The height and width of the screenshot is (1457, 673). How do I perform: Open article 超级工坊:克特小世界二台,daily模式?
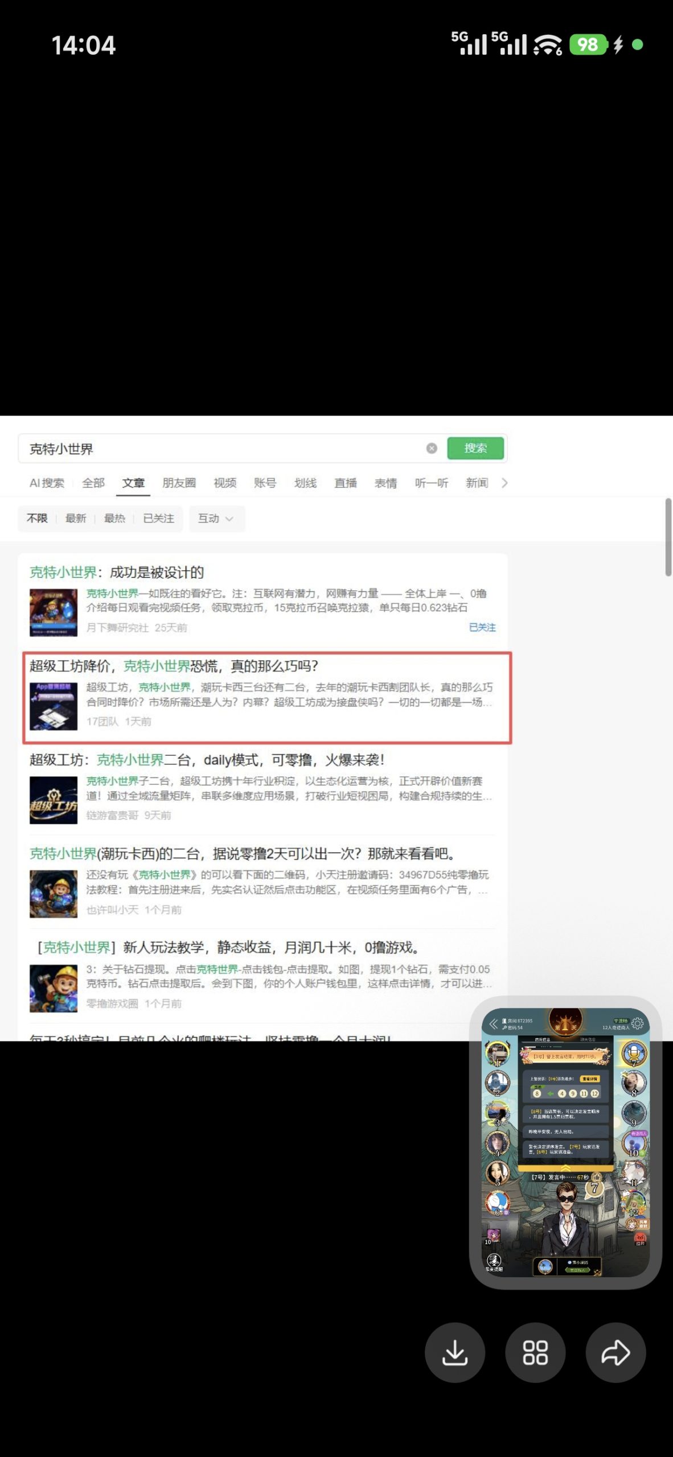207,760
